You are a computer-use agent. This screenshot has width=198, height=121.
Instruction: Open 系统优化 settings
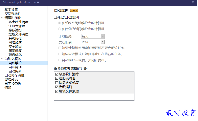click(x=15, y=38)
